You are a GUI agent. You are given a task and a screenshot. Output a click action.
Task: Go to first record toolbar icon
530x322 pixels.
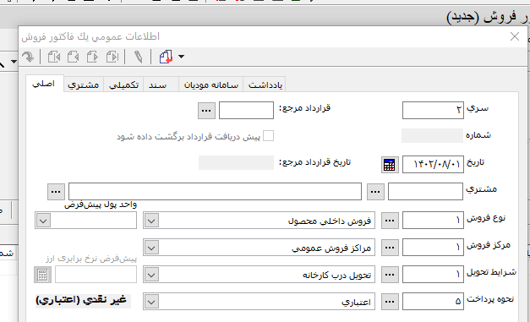pyautogui.click(x=54, y=57)
